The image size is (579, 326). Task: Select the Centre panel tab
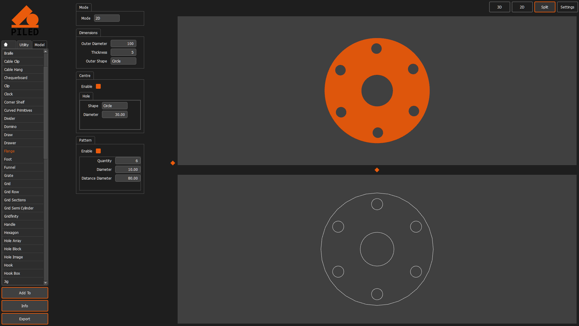(x=85, y=75)
